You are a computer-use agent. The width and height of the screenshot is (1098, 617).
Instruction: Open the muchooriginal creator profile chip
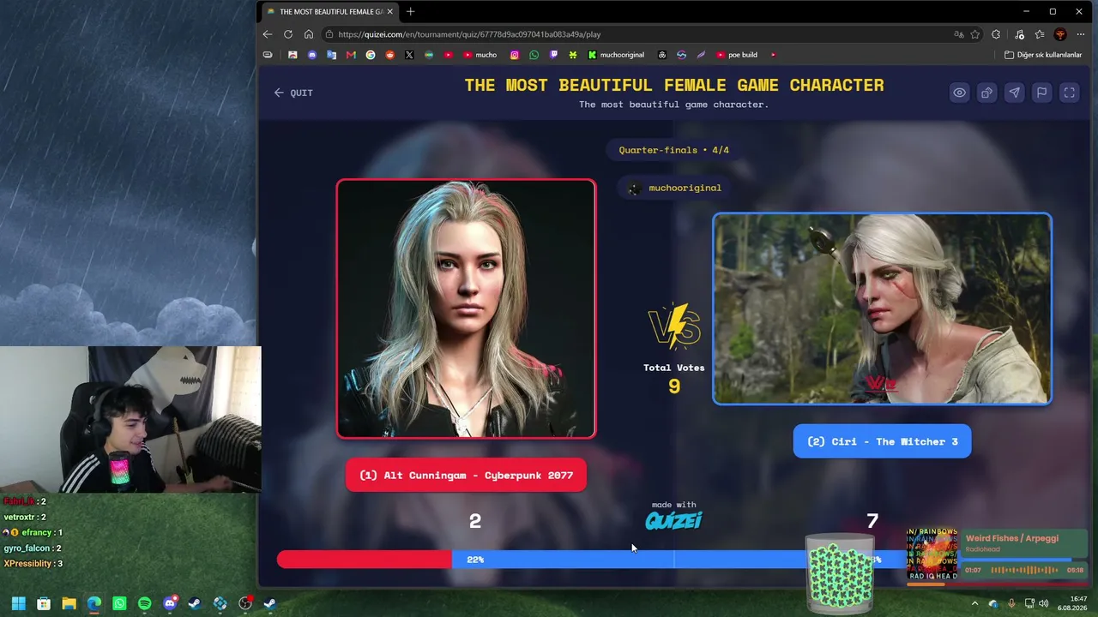pos(674,188)
